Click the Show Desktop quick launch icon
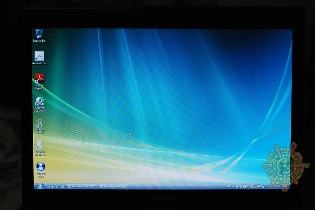 point(49,186)
